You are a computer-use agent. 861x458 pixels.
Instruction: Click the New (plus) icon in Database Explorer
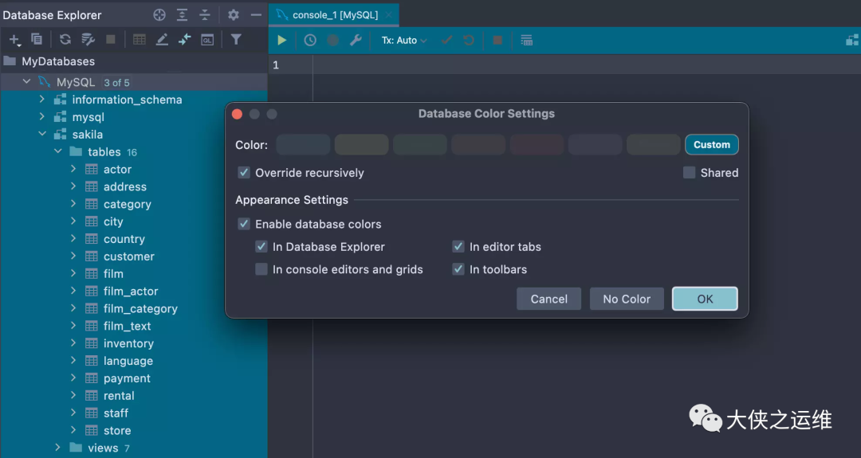(14, 40)
